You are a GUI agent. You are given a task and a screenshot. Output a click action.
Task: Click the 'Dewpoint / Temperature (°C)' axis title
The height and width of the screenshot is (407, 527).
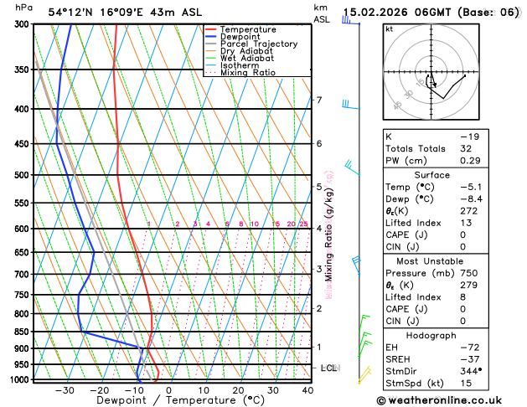coord(180,400)
